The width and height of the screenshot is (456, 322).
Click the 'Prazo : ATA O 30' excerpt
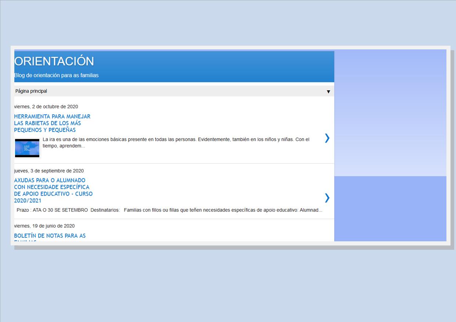tap(169, 210)
